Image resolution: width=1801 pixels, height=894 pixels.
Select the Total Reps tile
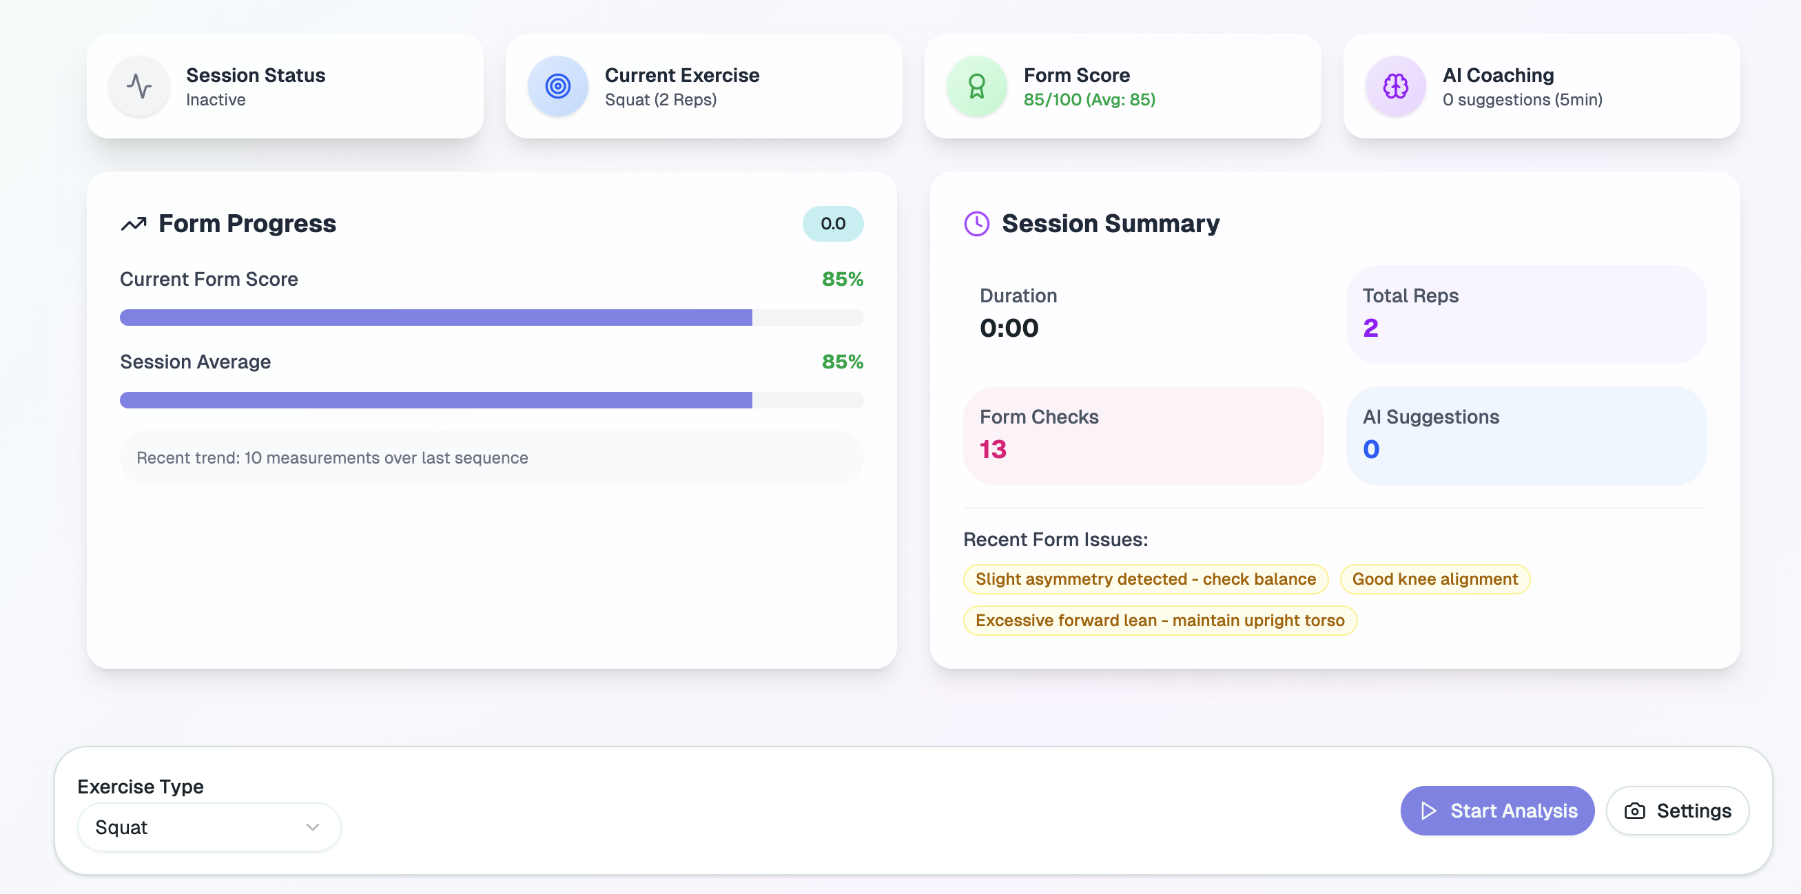click(x=1525, y=314)
